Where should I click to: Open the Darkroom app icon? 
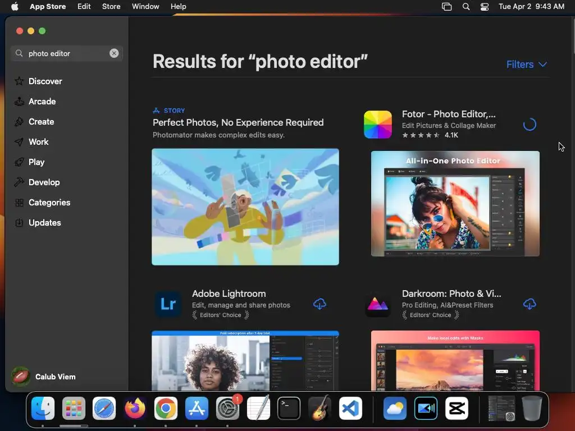pyautogui.click(x=378, y=304)
